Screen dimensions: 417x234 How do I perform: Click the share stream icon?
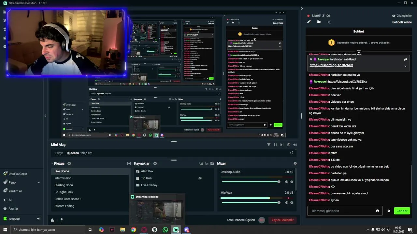(329, 22)
